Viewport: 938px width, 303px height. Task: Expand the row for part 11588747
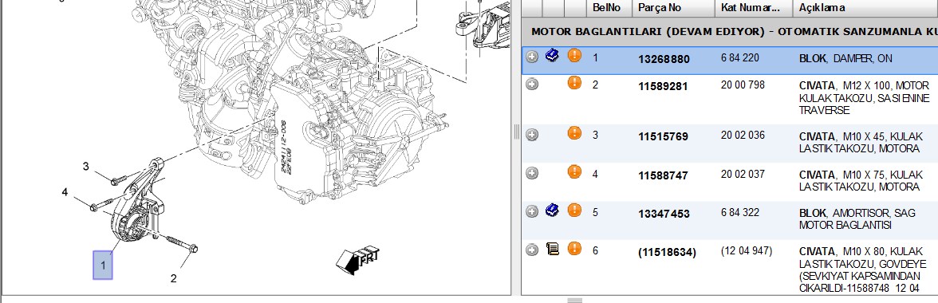coord(532,173)
